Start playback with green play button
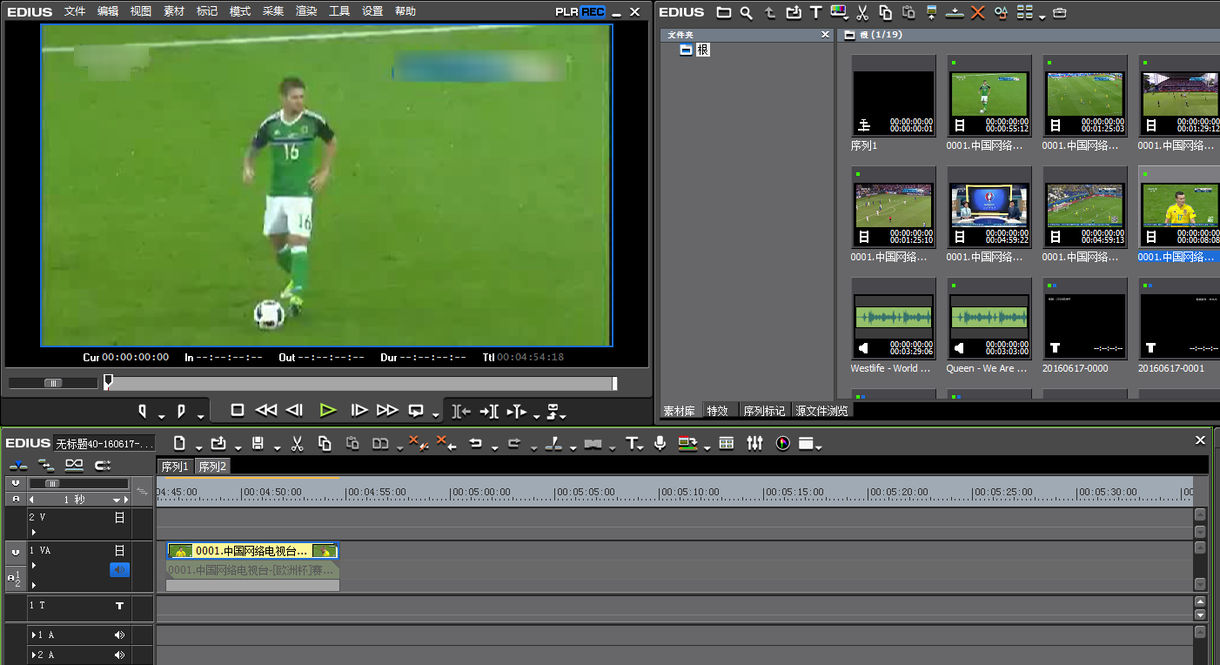 [327, 410]
